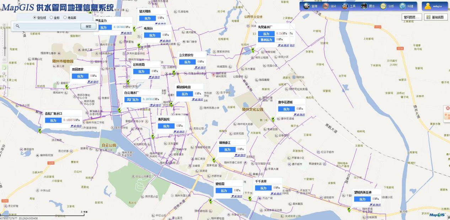Select the 地名库 radio option
This screenshot has height=220, width=450.
(65, 17)
